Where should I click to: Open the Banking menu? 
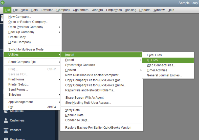click(130, 10)
